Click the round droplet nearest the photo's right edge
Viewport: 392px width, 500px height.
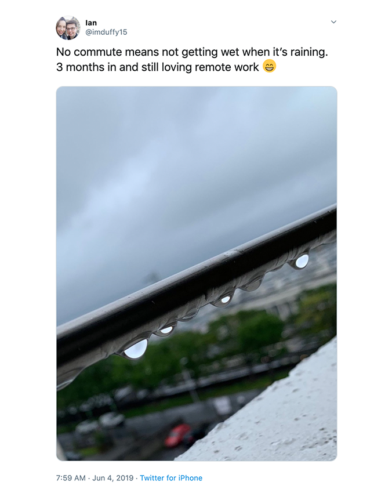(x=302, y=262)
